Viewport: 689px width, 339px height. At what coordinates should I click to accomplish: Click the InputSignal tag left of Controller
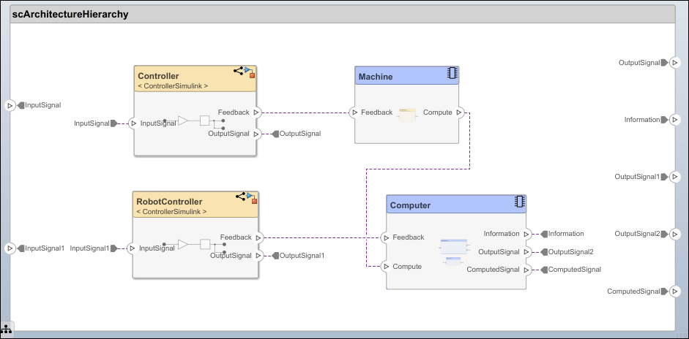point(96,123)
